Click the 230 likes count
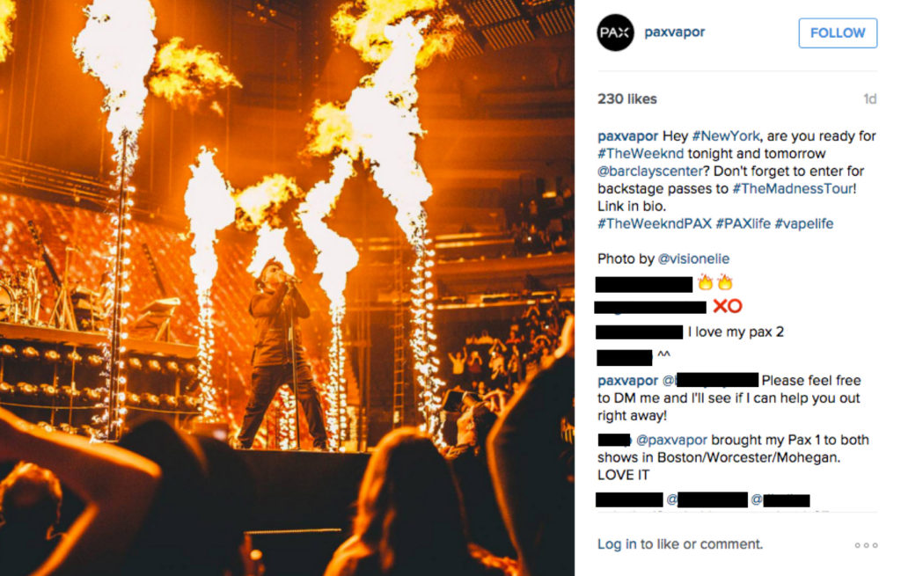The height and width of the screenshot is (576, 901). 626,98
